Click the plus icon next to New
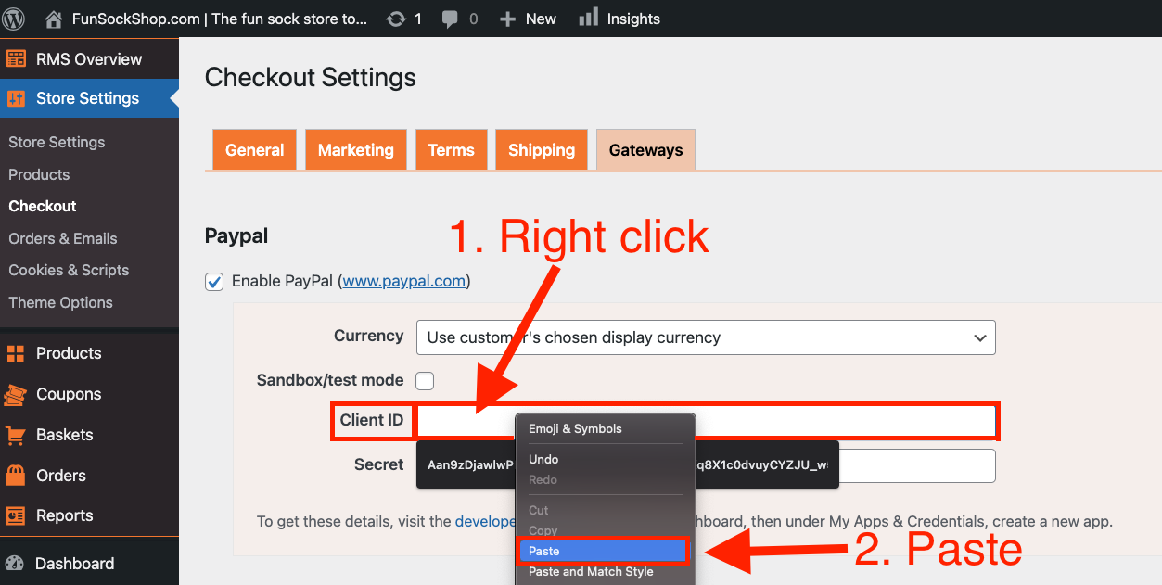 point(507,19)
